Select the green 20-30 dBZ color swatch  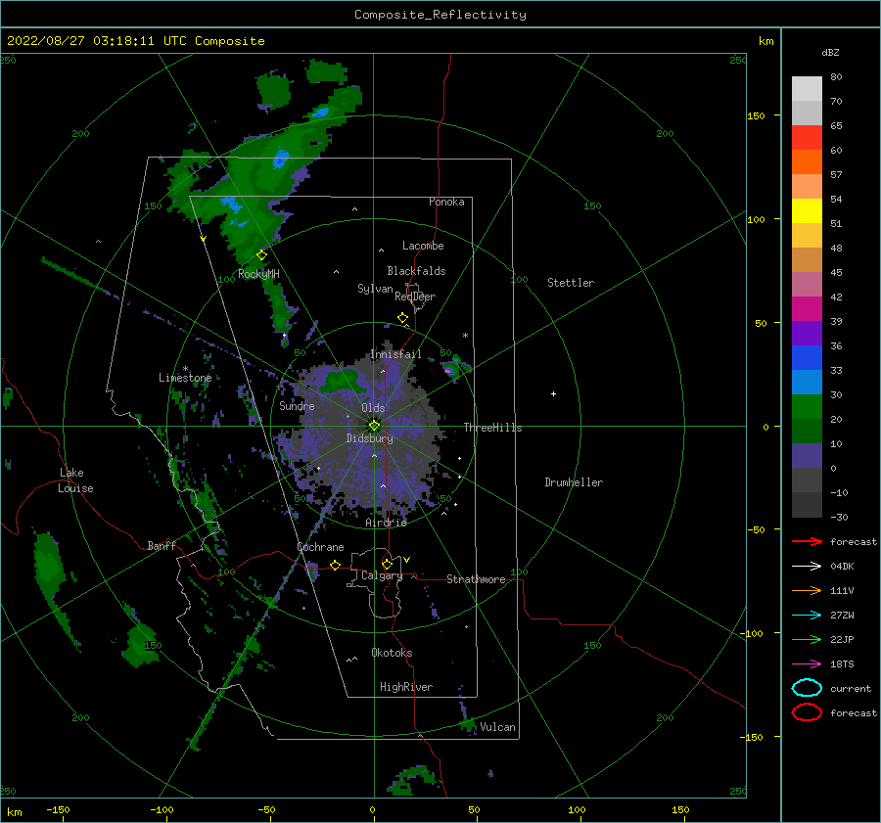(807, 407)
